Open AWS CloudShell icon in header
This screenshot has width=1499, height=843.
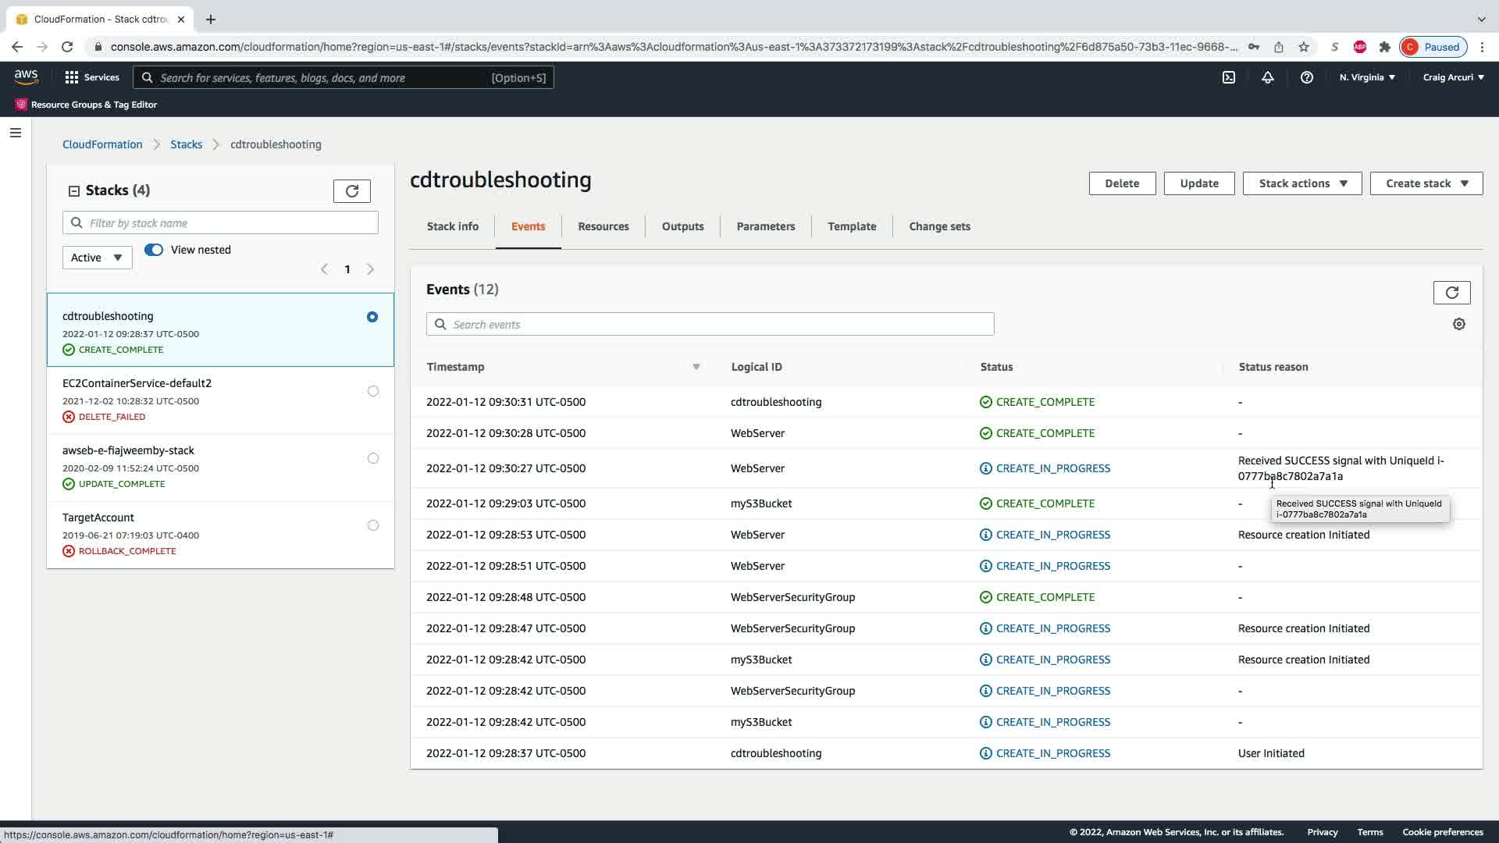1229,77
